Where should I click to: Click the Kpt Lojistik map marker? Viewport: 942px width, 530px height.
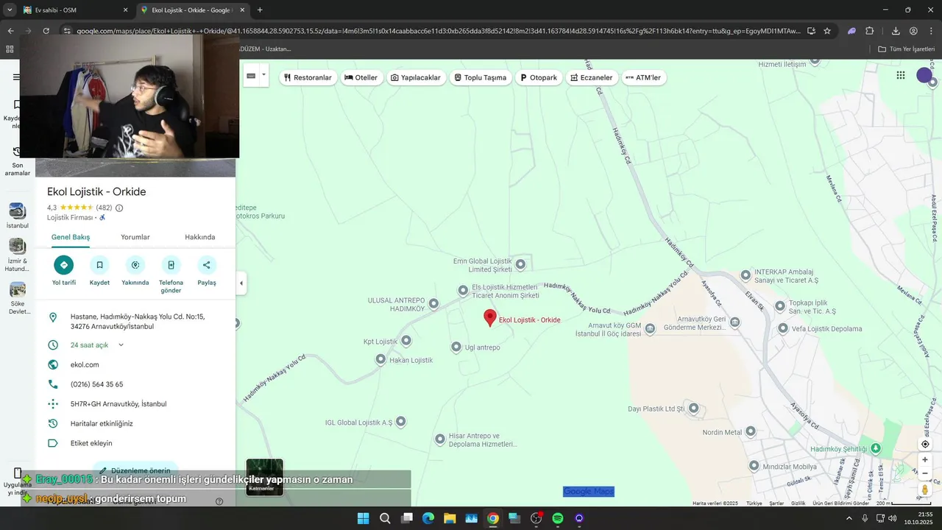coord(406,341)
